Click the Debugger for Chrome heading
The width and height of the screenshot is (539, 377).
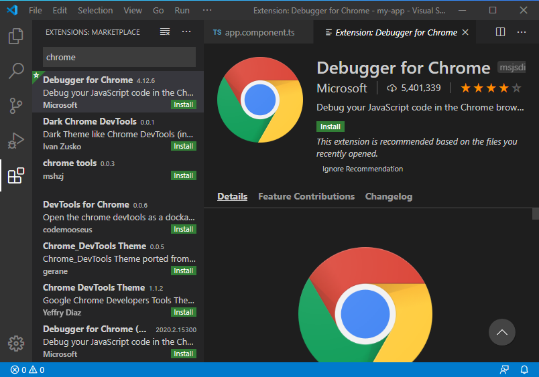coord(404,68)
